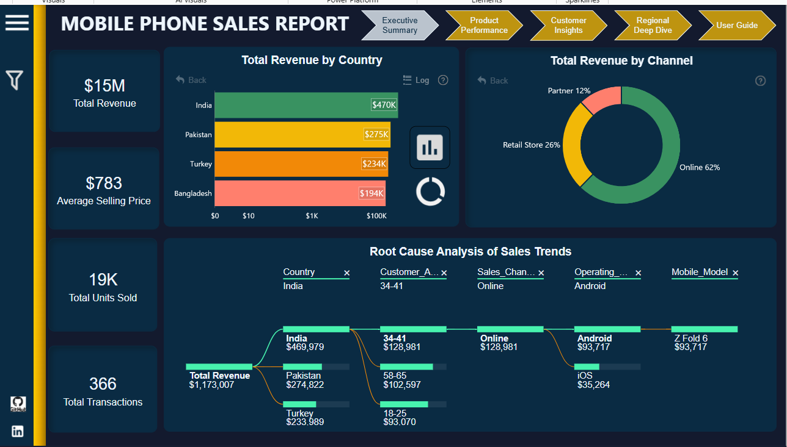This screenshot has height=447, width=787.
Task: Select the Pakistan bar
Action: pos(302,134)
